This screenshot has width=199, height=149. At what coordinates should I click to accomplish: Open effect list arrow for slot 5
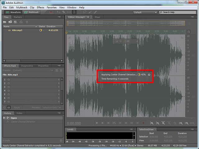pos(59,94)
